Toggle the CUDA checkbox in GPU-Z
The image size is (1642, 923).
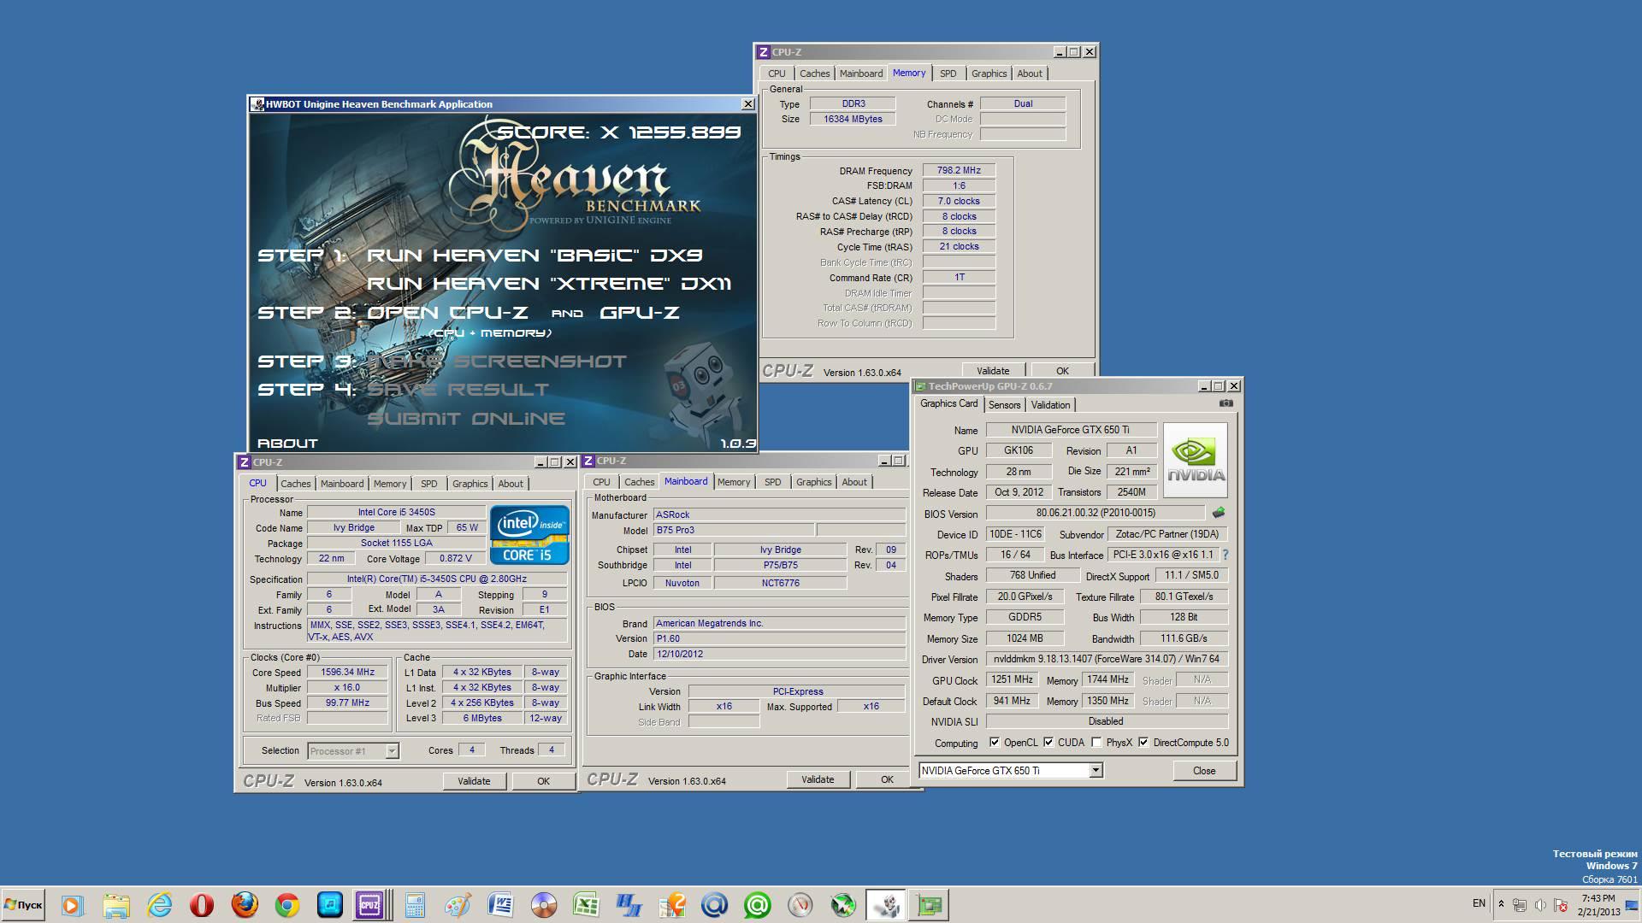(x=1048, y=742)
